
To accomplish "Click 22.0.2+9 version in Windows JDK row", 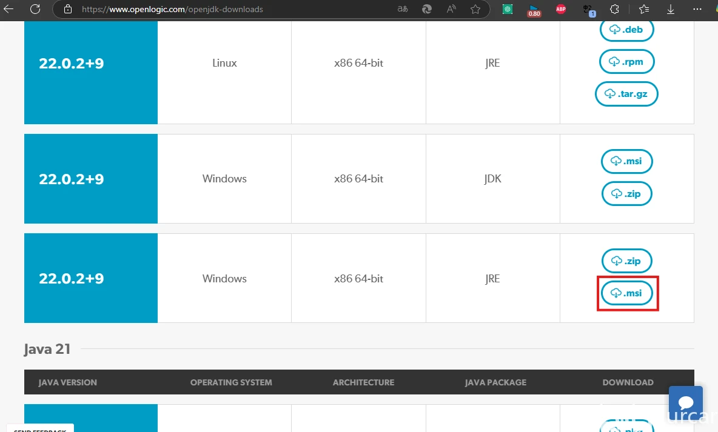I will coord(72,179).
